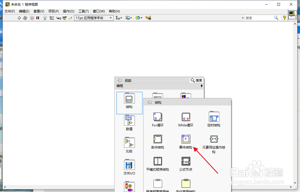Pin the 结构 subpalette with thumbtack

click(150, 103)
